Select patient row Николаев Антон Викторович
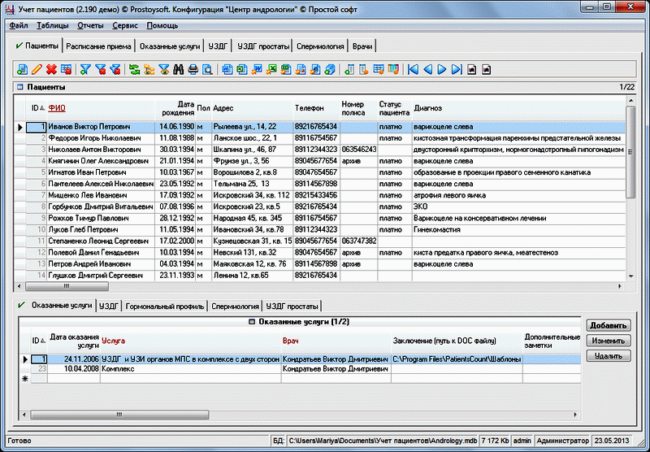Screen dimensions: 650x452 click(x=88, y=150)
